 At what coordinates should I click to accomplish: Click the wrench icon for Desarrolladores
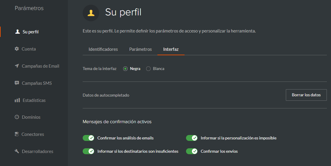[17, 151]
